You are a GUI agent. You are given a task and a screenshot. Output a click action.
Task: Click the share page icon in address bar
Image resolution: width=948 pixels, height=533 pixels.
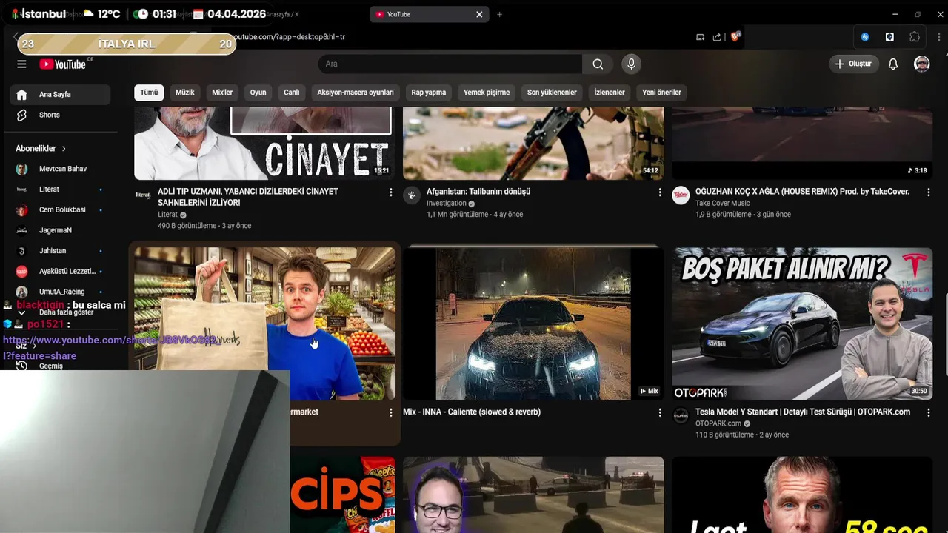tap(717, 37)
